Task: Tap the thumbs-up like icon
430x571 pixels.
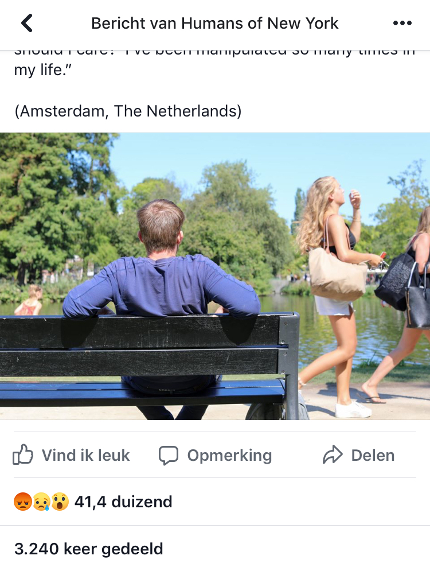Action: click(22, 455)
